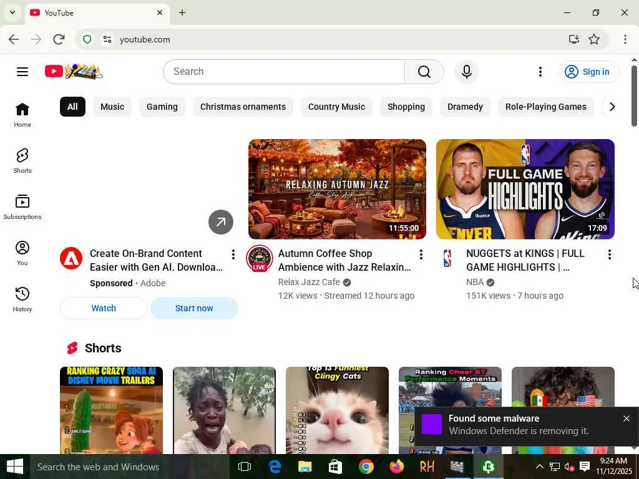Select the Shopping chip
639x479 pixels.
[406, 107]
